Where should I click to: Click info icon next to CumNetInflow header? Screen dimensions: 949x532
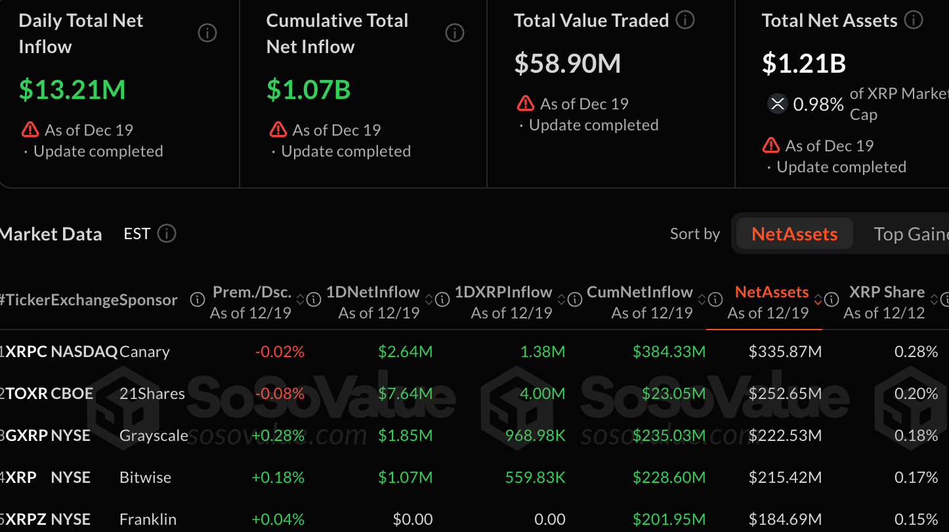pos(716,300)
